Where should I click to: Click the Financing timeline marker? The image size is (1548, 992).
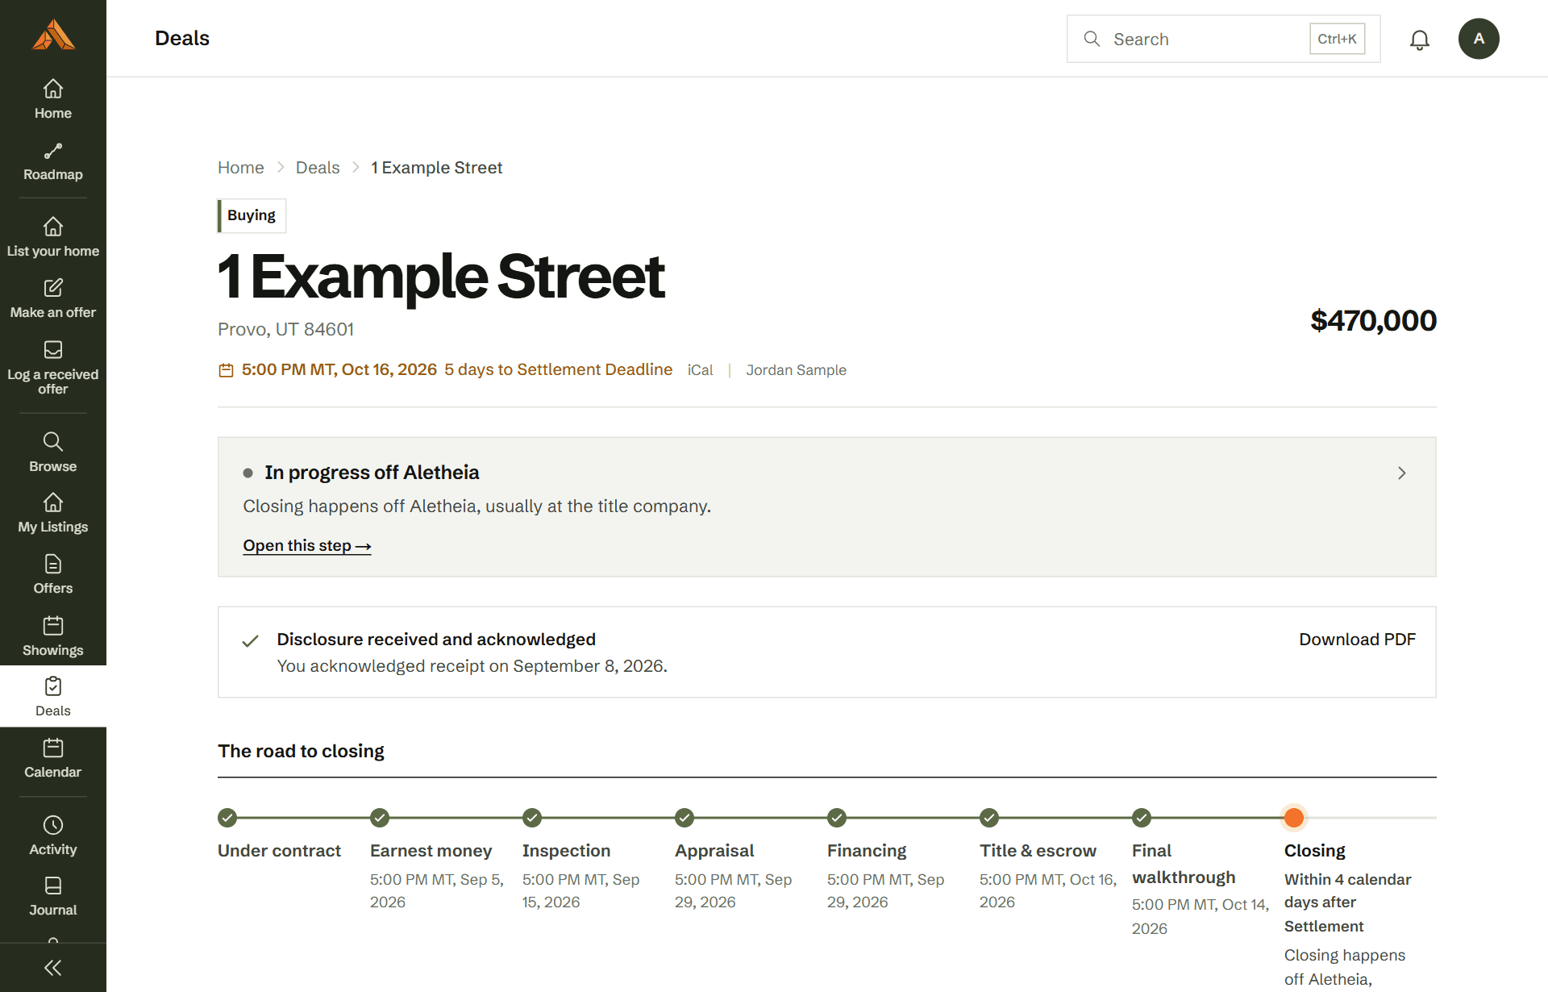point(837,818)
